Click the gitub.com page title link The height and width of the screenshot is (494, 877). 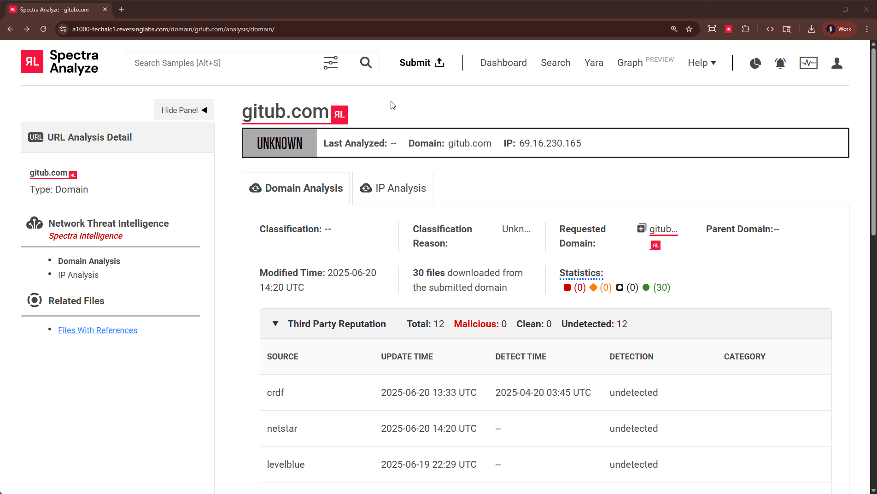coord(285,112)
